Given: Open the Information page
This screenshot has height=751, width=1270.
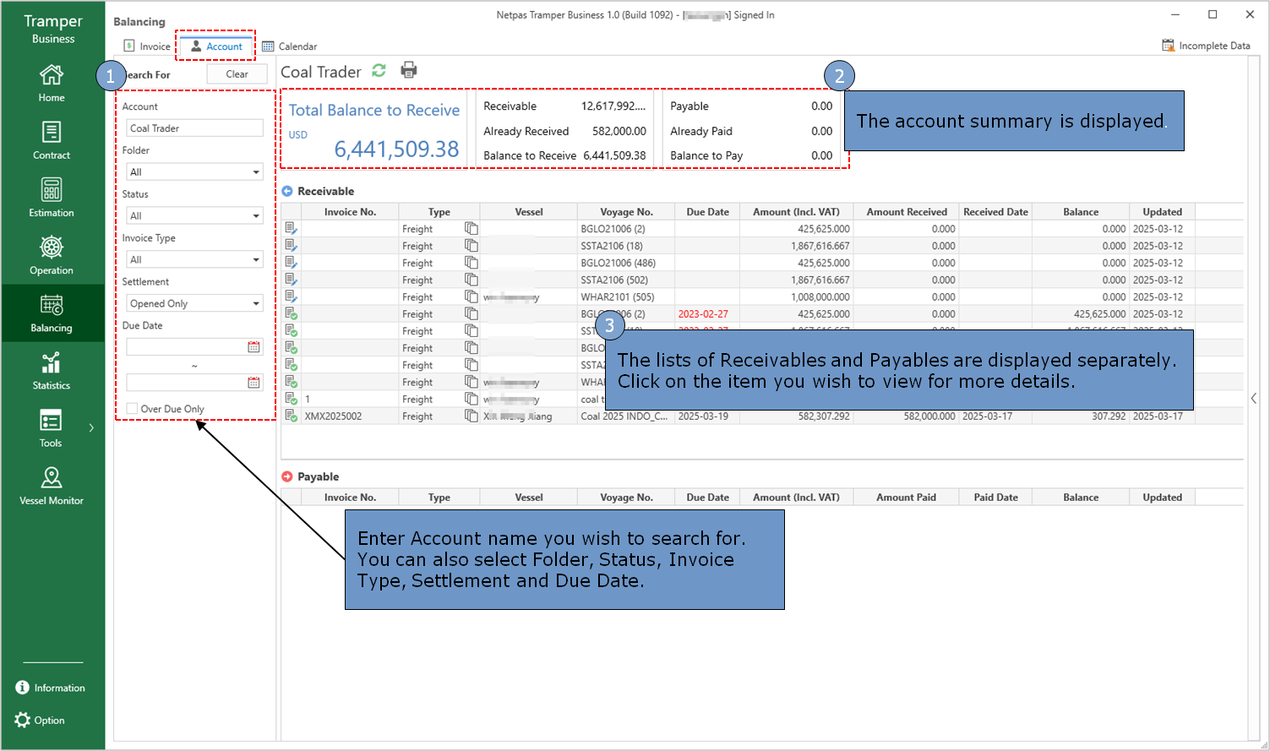Looking at the screenshot, I should (51, 688).
